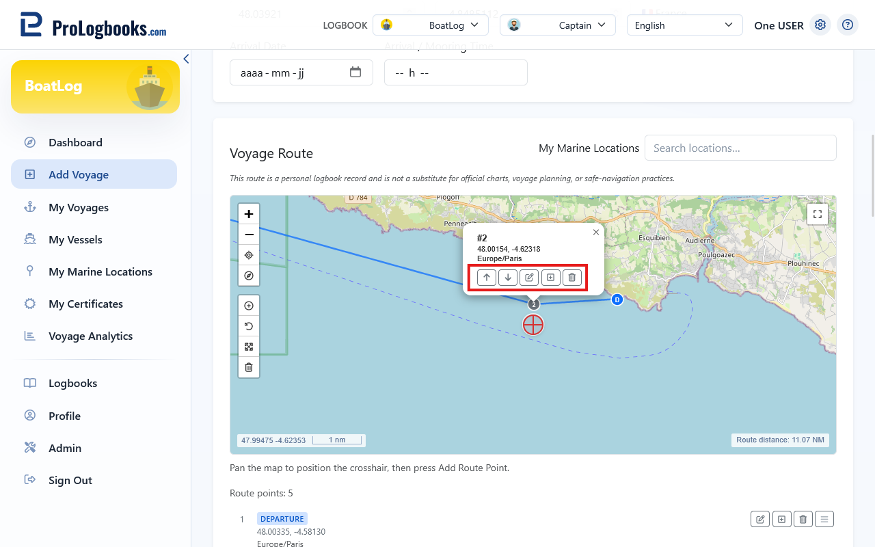The height and width of the screenshot is (547, 875).
Task: Click the Arrival Date input field
Action: pos(301,72)
